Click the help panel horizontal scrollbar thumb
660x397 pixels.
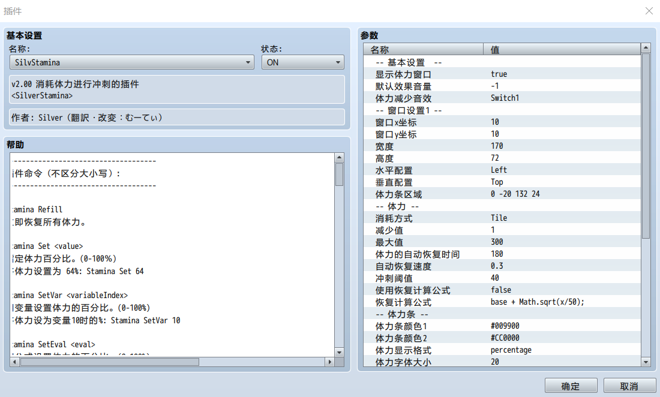[109, 362]
